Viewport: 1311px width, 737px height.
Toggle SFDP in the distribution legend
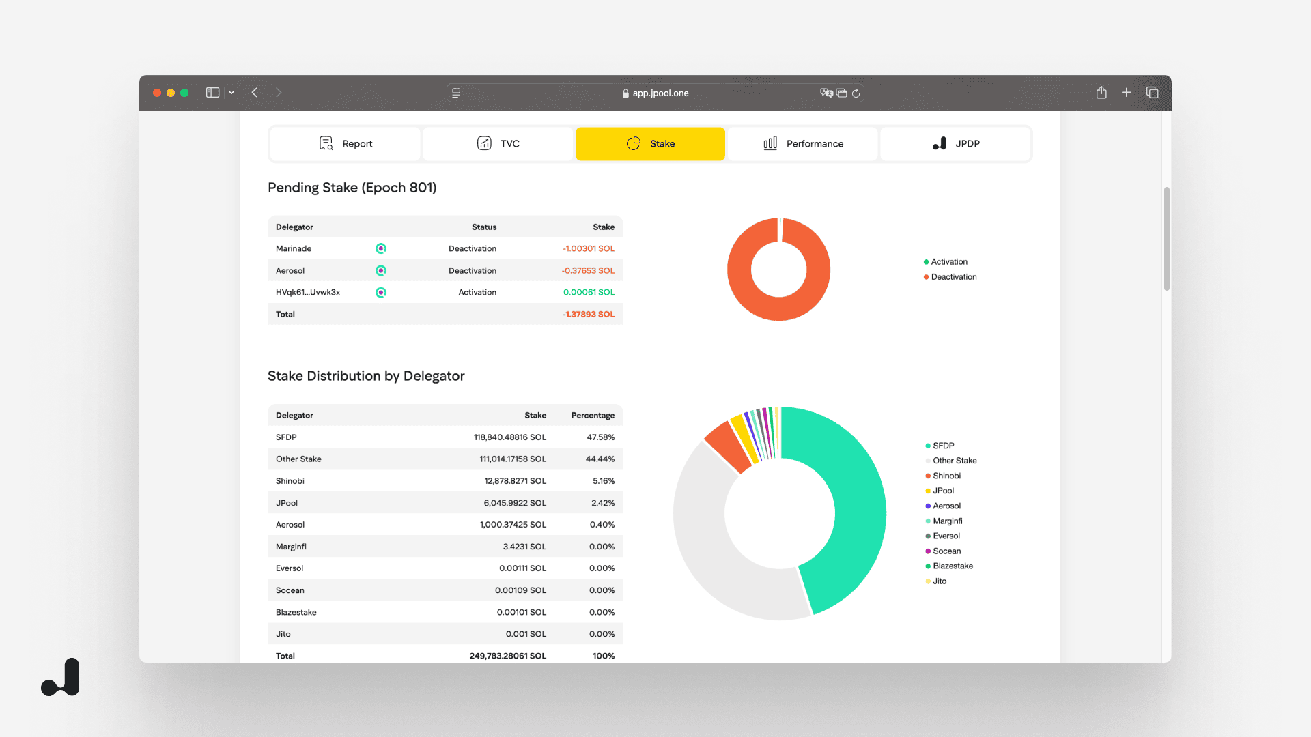[940, 446]
